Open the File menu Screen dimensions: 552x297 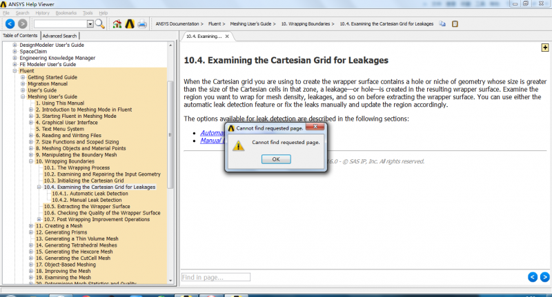coord(6,13)
